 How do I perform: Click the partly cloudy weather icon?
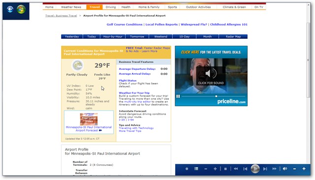78,65
